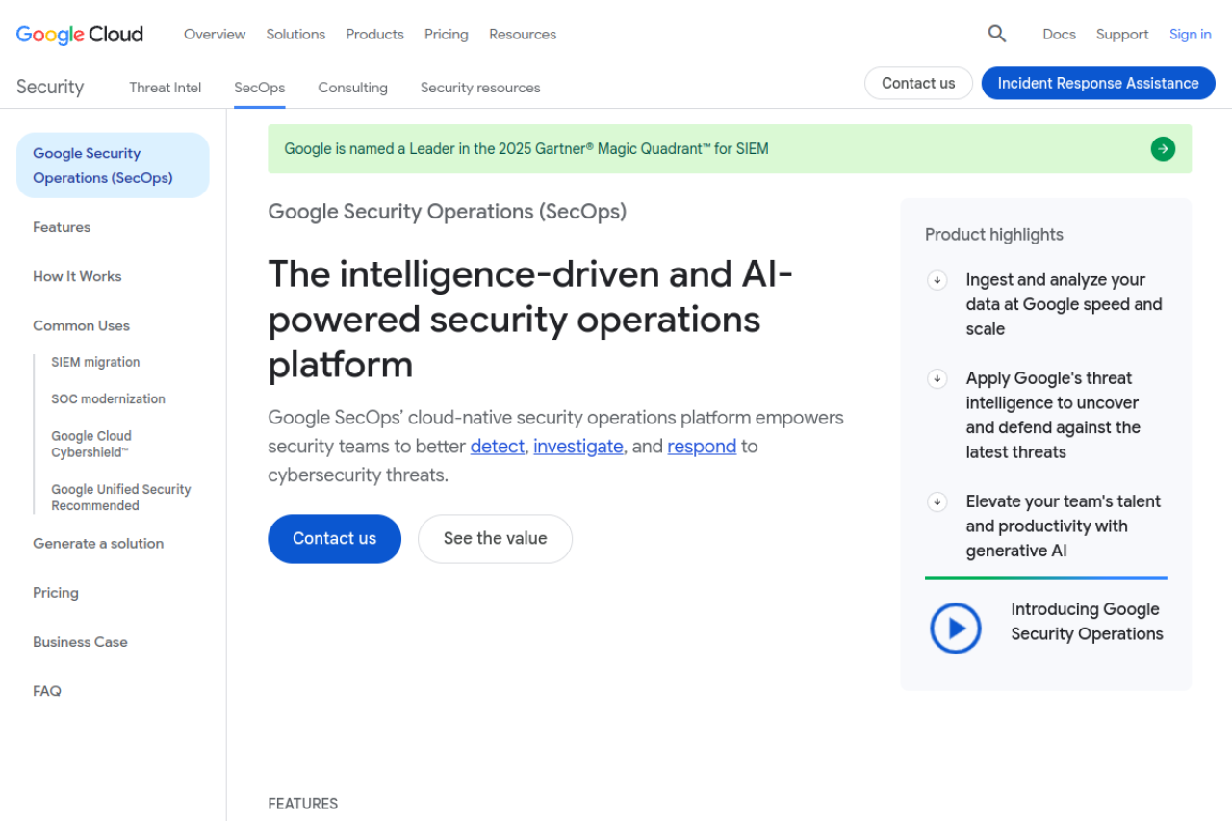1232x821 pixels.
Task: Click the down-arrow beside 'Ingest and analyze your data'
Action: click(x=937, y=280)
